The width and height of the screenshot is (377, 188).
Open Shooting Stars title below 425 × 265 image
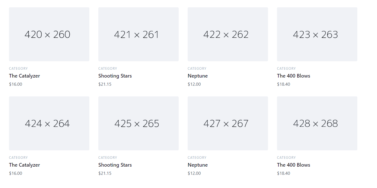click(x=115, y=165)
